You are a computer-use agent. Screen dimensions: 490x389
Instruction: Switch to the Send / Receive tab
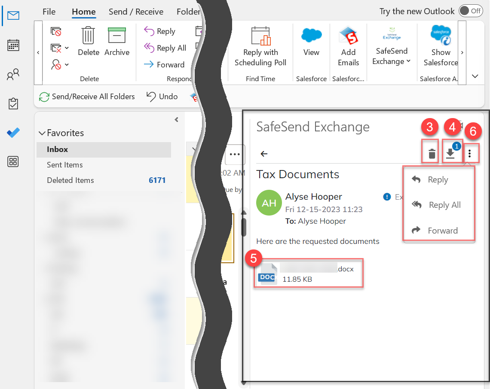[136, 12]
